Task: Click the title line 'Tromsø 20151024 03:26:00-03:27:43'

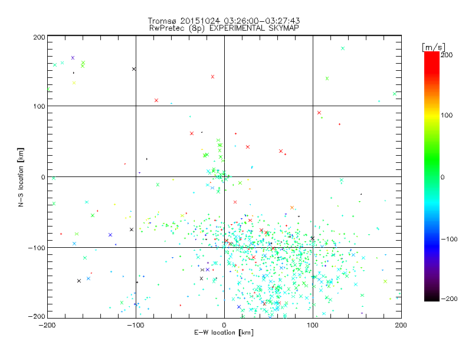Action: click(x=224, y=21)
